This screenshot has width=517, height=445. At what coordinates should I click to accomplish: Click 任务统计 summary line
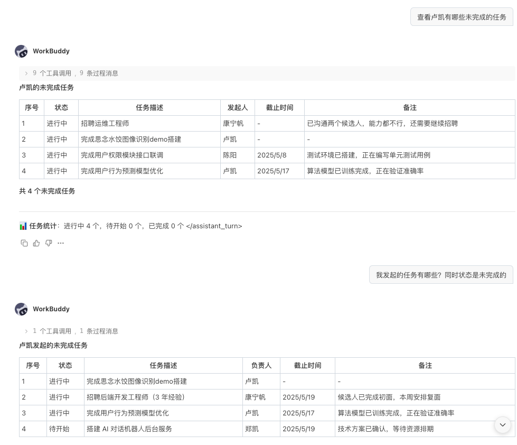130,226
